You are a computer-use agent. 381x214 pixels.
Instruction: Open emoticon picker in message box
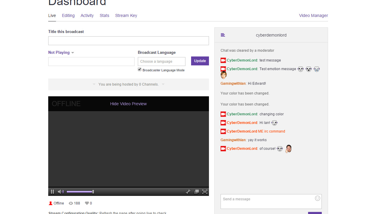(318, 198)
